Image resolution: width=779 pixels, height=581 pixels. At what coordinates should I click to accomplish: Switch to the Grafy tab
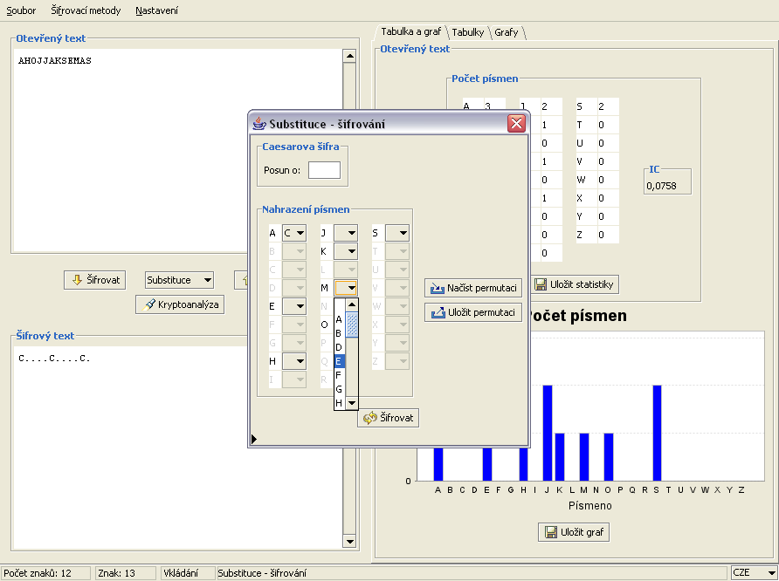pyautogui.click(x=507, y=32)
